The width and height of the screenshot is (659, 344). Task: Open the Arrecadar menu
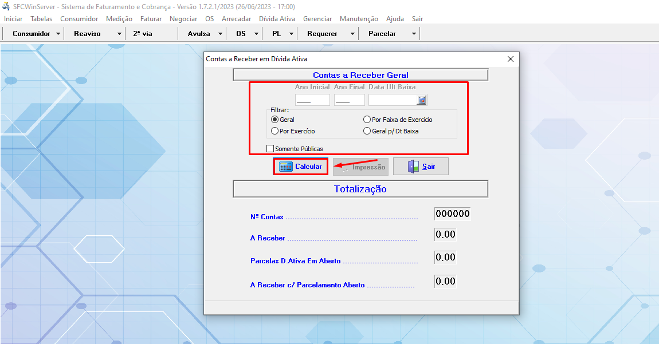click(x=236, y=19)
